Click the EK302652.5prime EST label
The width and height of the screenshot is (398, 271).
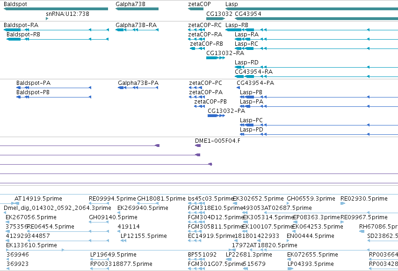point(258,199)
